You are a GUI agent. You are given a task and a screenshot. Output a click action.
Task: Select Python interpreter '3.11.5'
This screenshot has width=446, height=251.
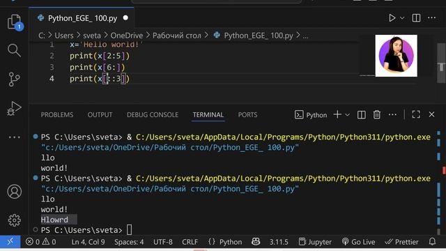(x=279, y=242)
